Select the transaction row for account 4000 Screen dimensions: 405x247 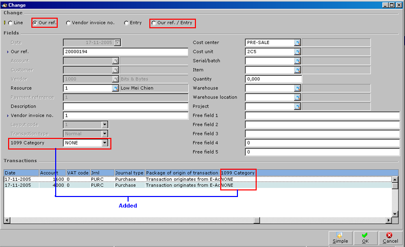pos(198,185)
